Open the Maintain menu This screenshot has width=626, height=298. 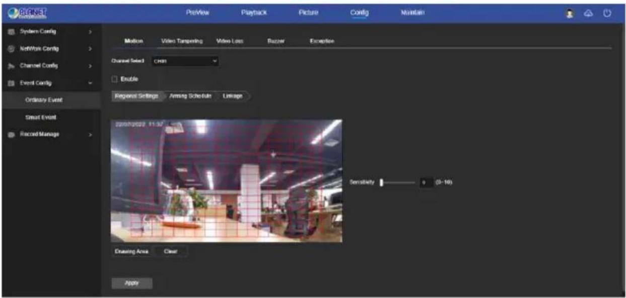(x=413, y=14)
